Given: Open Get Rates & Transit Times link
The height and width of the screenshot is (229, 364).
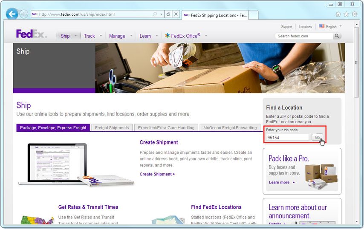Looking at the screenshot, I should point(88,207).
